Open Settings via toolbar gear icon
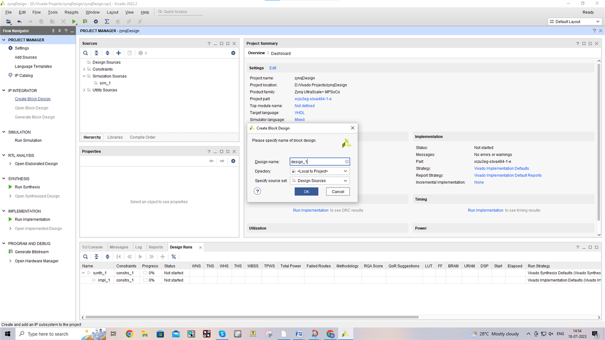Image resolution: width=605 pixels, height=340 pixels. pos(96,22)
